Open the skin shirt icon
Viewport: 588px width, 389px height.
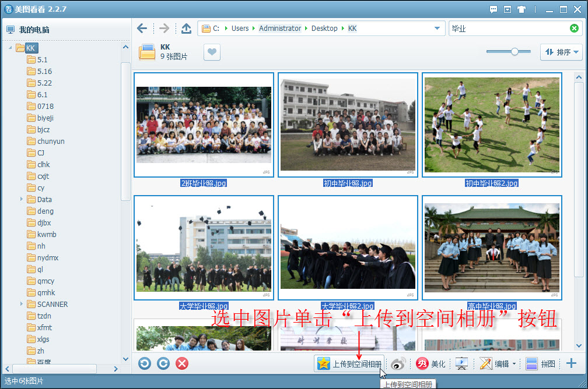point(521,9)
